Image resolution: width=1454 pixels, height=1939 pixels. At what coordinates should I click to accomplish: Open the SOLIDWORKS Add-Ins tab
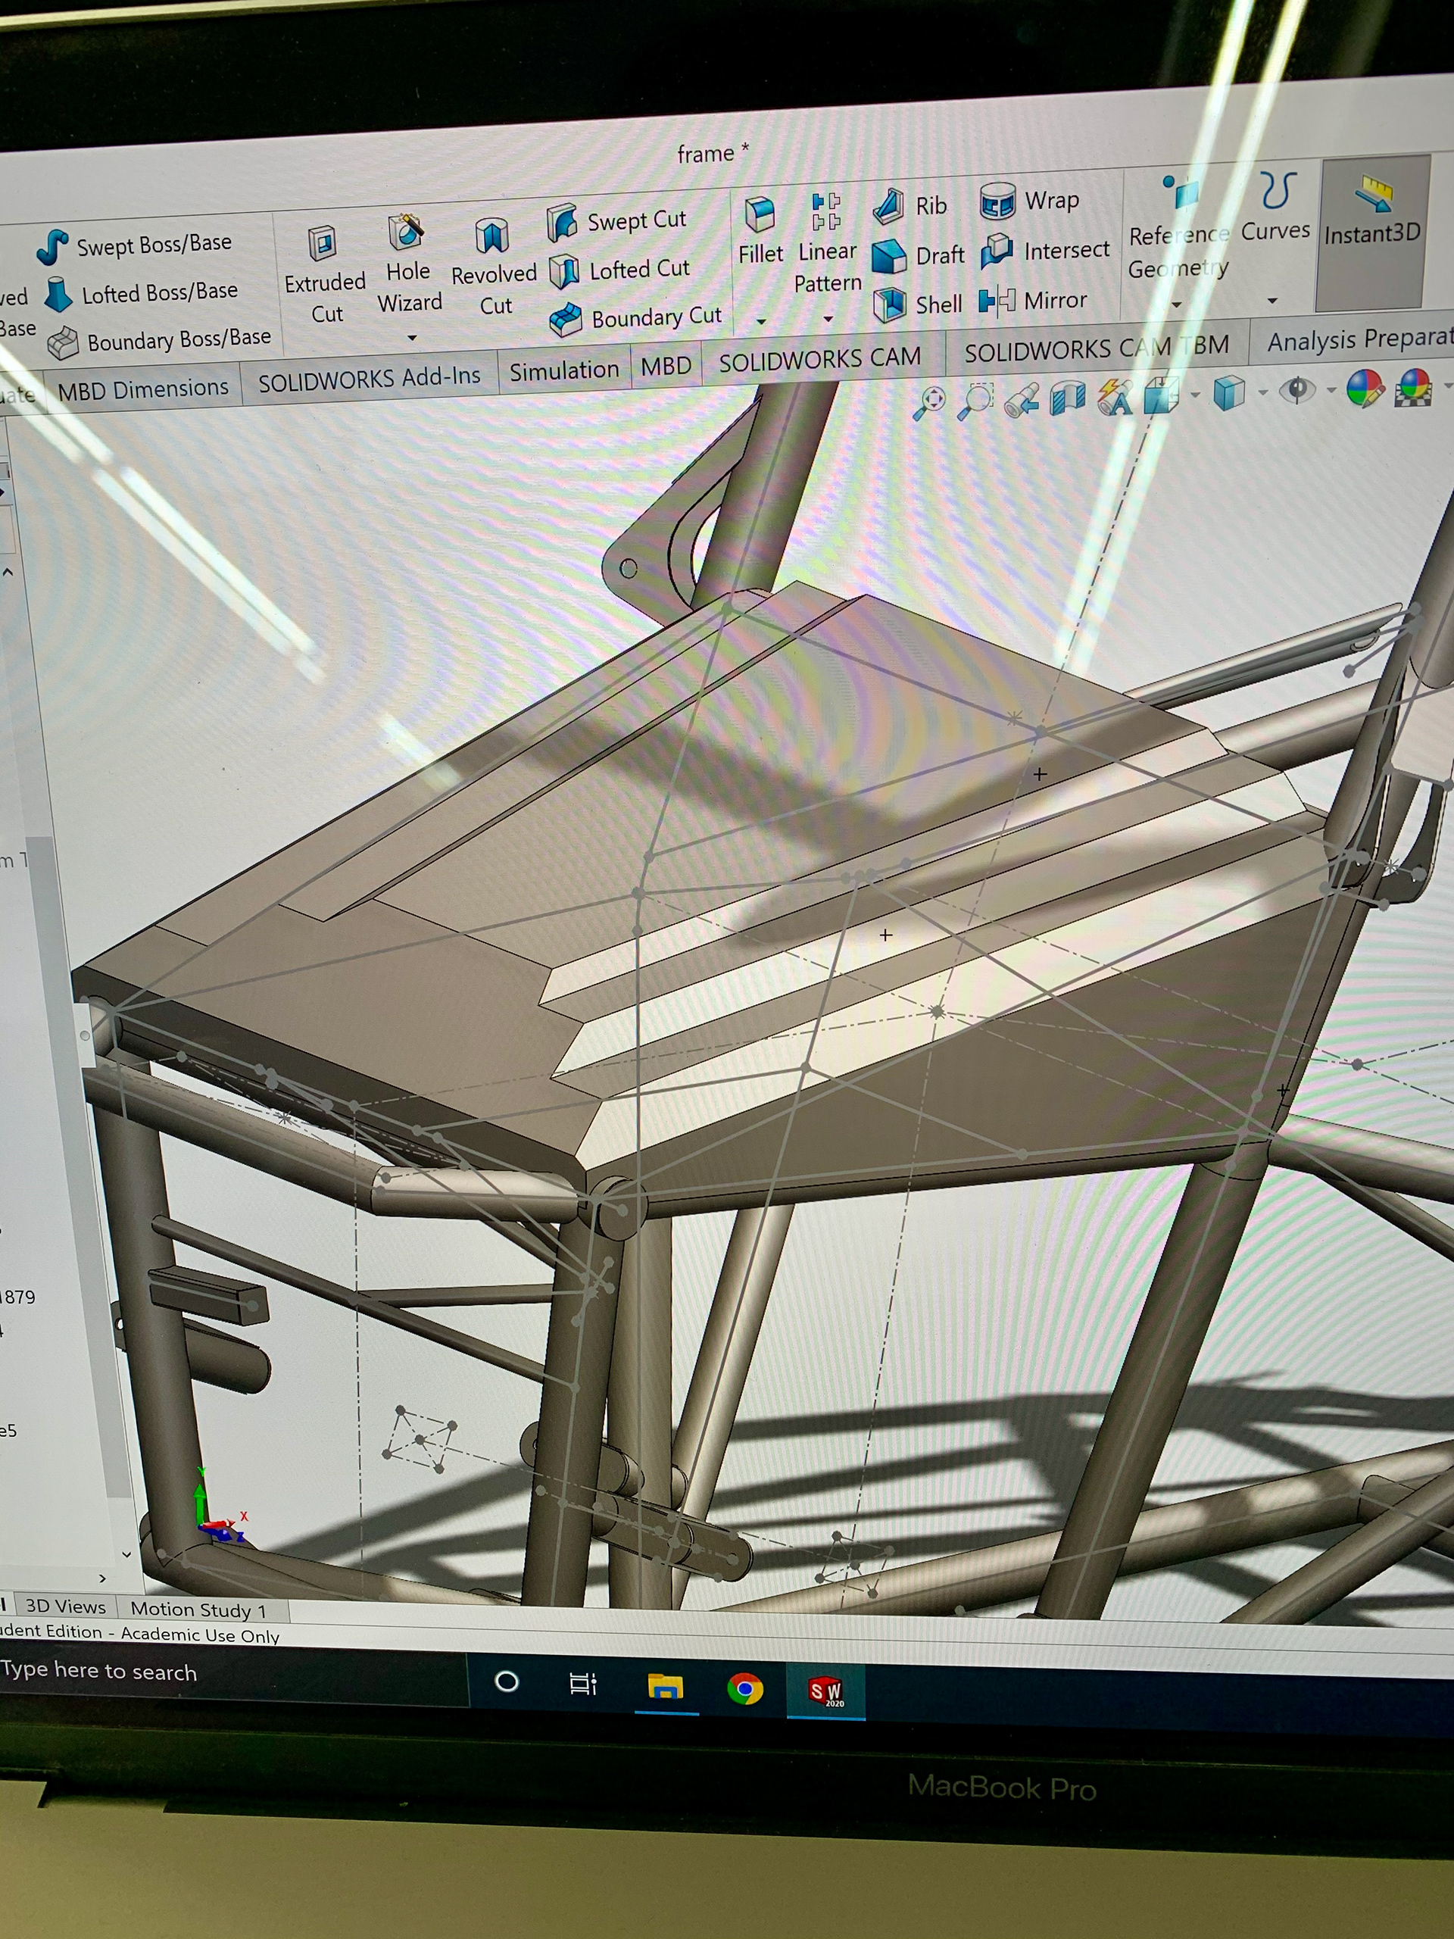point(369,379)
